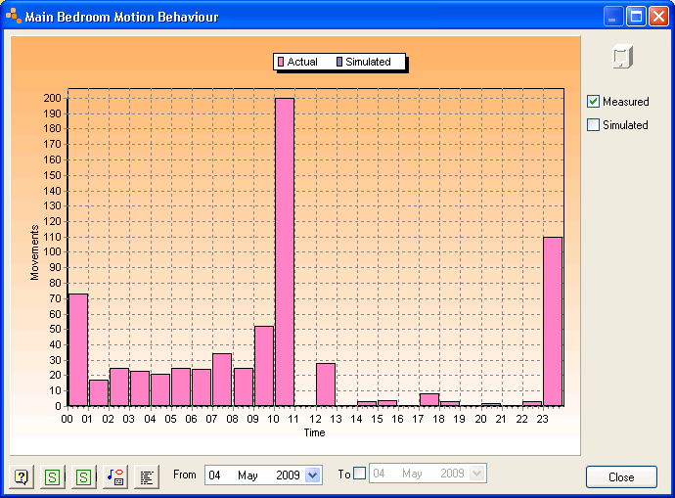Click the music note calendar icon

(115, 476)
